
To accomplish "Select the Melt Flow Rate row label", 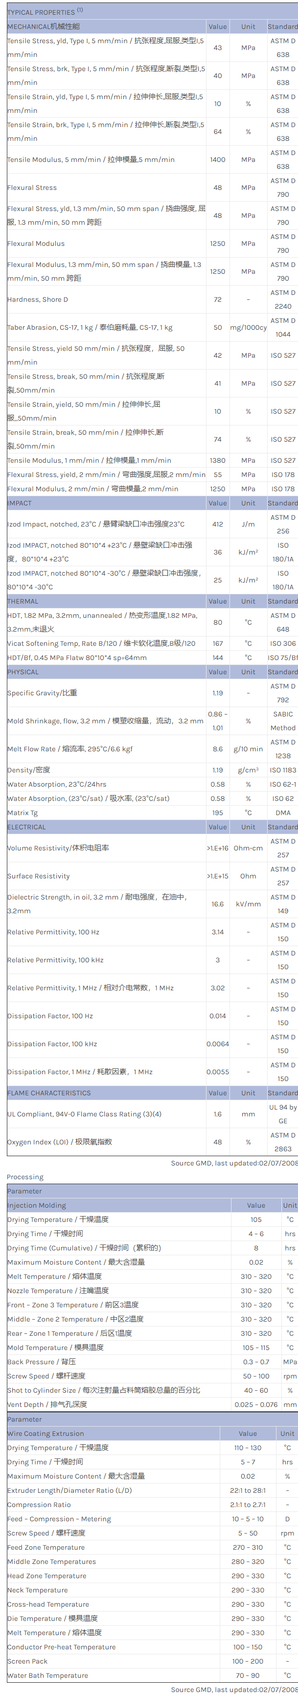I will [69, 749].
